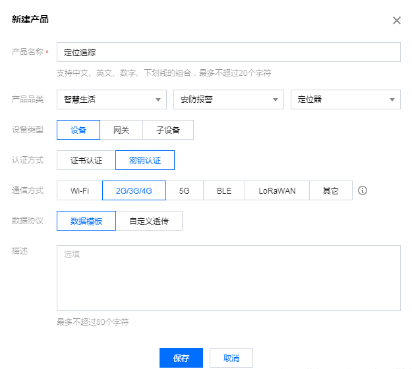Click the 保存 button
This screenshot has width=412, height=369.
tap(181, 358)
